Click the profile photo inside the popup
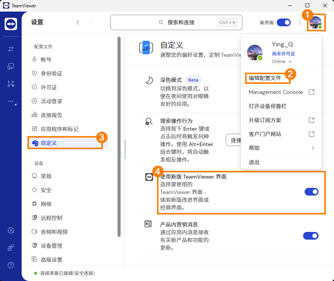 click(x=255, y=53)
